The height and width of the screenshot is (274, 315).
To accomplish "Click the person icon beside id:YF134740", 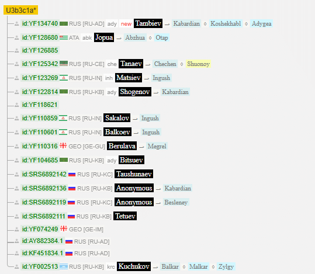I will 17,24.
